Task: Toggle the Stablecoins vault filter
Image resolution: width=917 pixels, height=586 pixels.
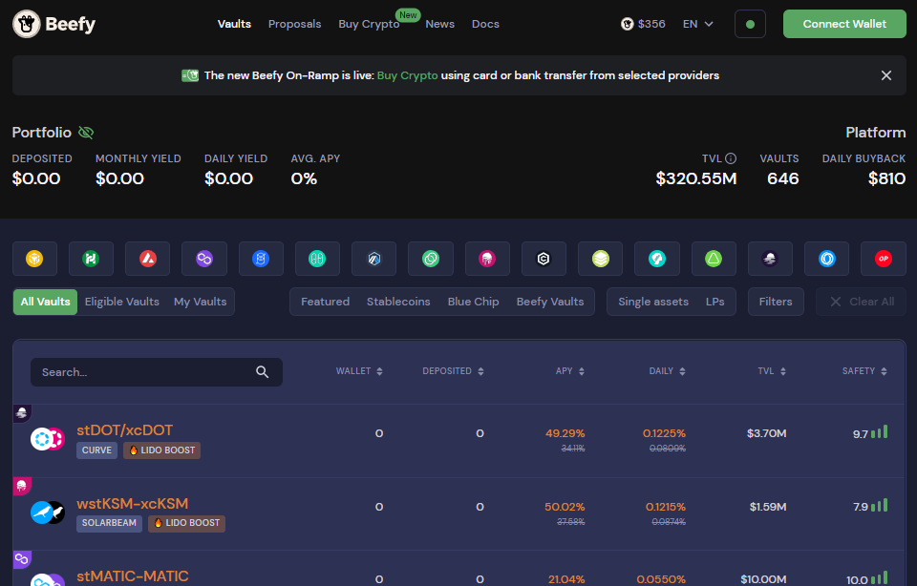Action: pos(398,301)
